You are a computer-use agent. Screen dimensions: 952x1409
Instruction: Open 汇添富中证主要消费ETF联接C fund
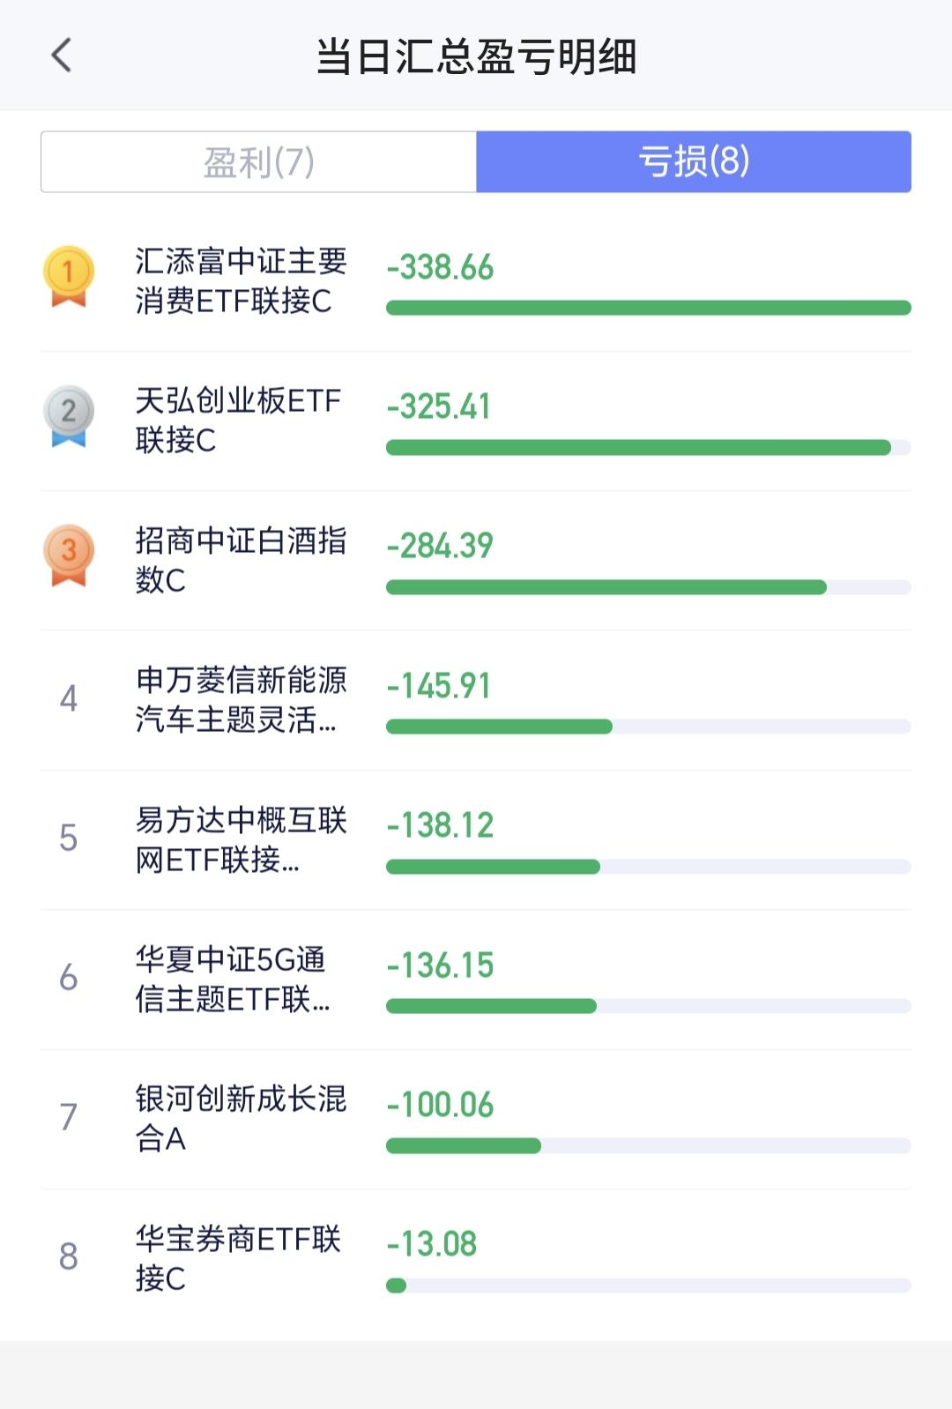point(476,281)
